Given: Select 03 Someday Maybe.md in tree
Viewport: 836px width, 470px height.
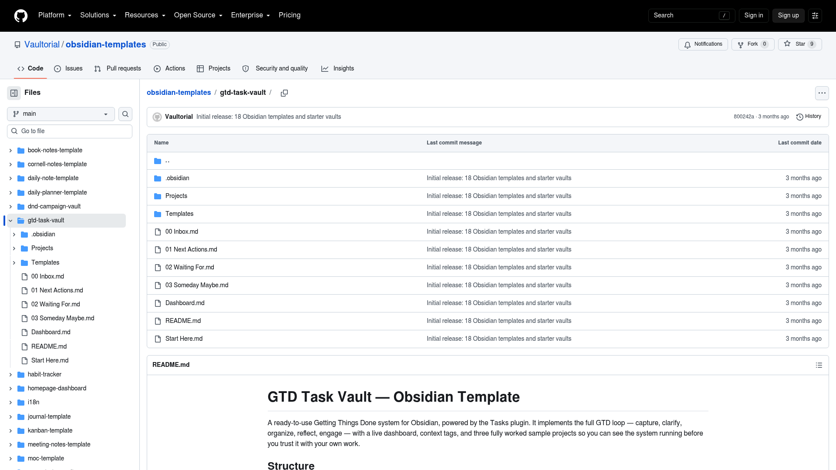Looking at the screenshot, I should point(63,319).
